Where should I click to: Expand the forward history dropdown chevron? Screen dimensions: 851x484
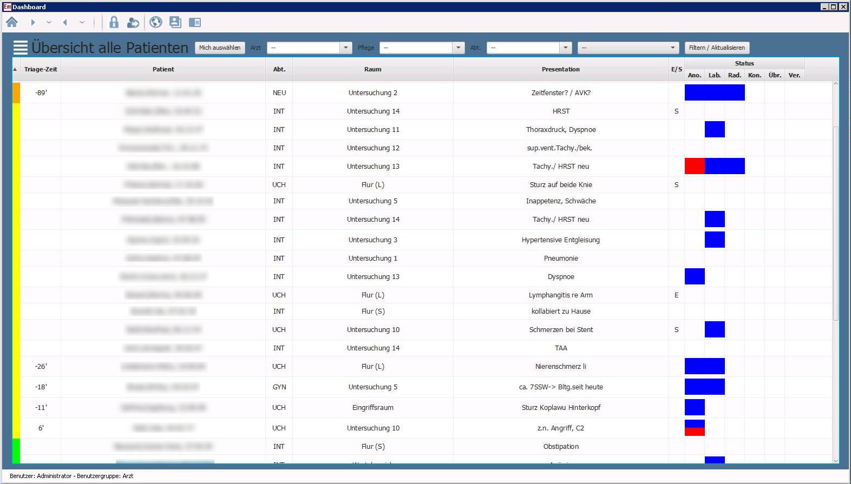click(49, 22)
